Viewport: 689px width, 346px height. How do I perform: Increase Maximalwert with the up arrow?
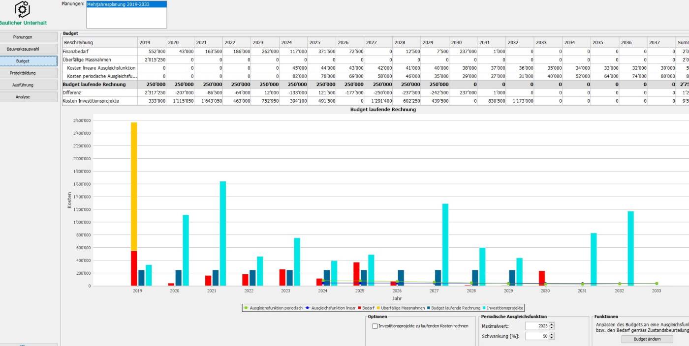(x=552, y=324)
